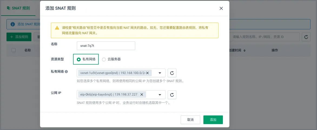Remove the eip-0k6j public IP tag

pyautogui.click(x=141, y=94)
